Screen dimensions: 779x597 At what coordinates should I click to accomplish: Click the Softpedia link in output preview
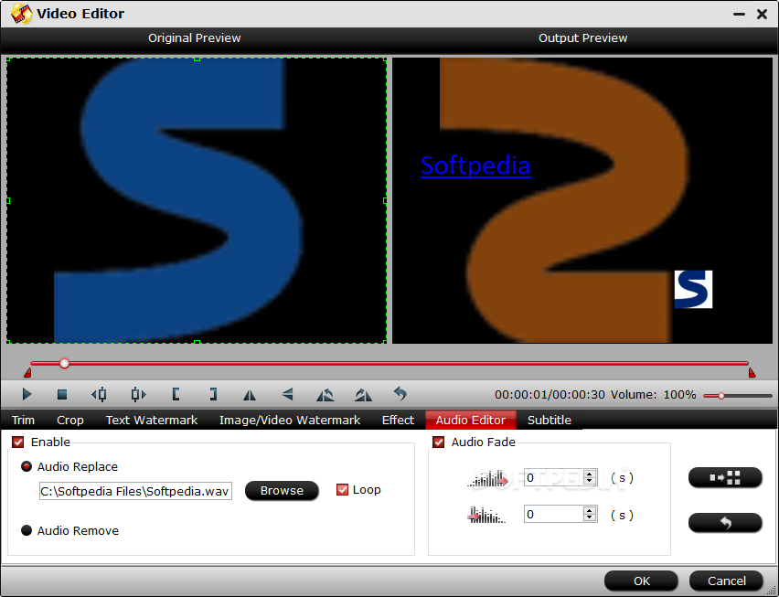475,165
